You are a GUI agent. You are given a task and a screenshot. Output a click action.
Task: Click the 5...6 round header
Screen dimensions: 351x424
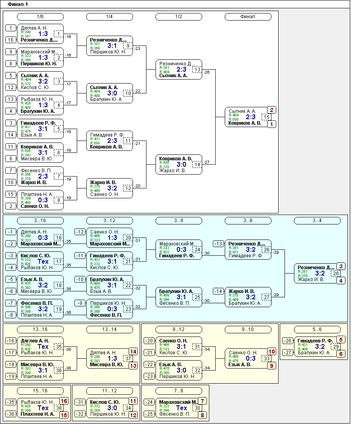[x=317, y=330]
